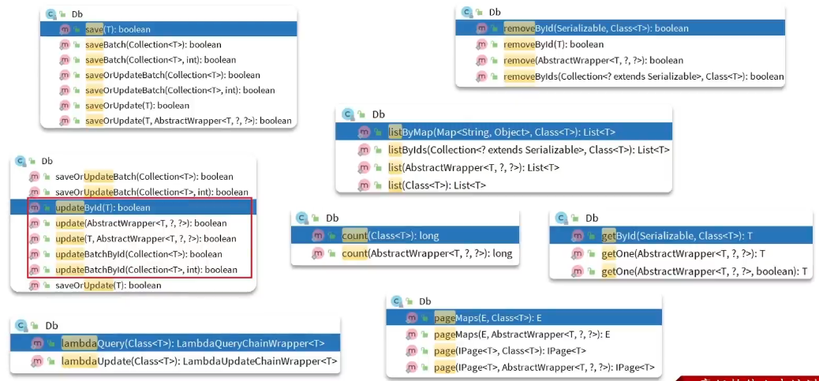Click the Db class icon above listByMap list
Image resolution: width=819 pixels, height=381 pixels.
coord(348,114)
